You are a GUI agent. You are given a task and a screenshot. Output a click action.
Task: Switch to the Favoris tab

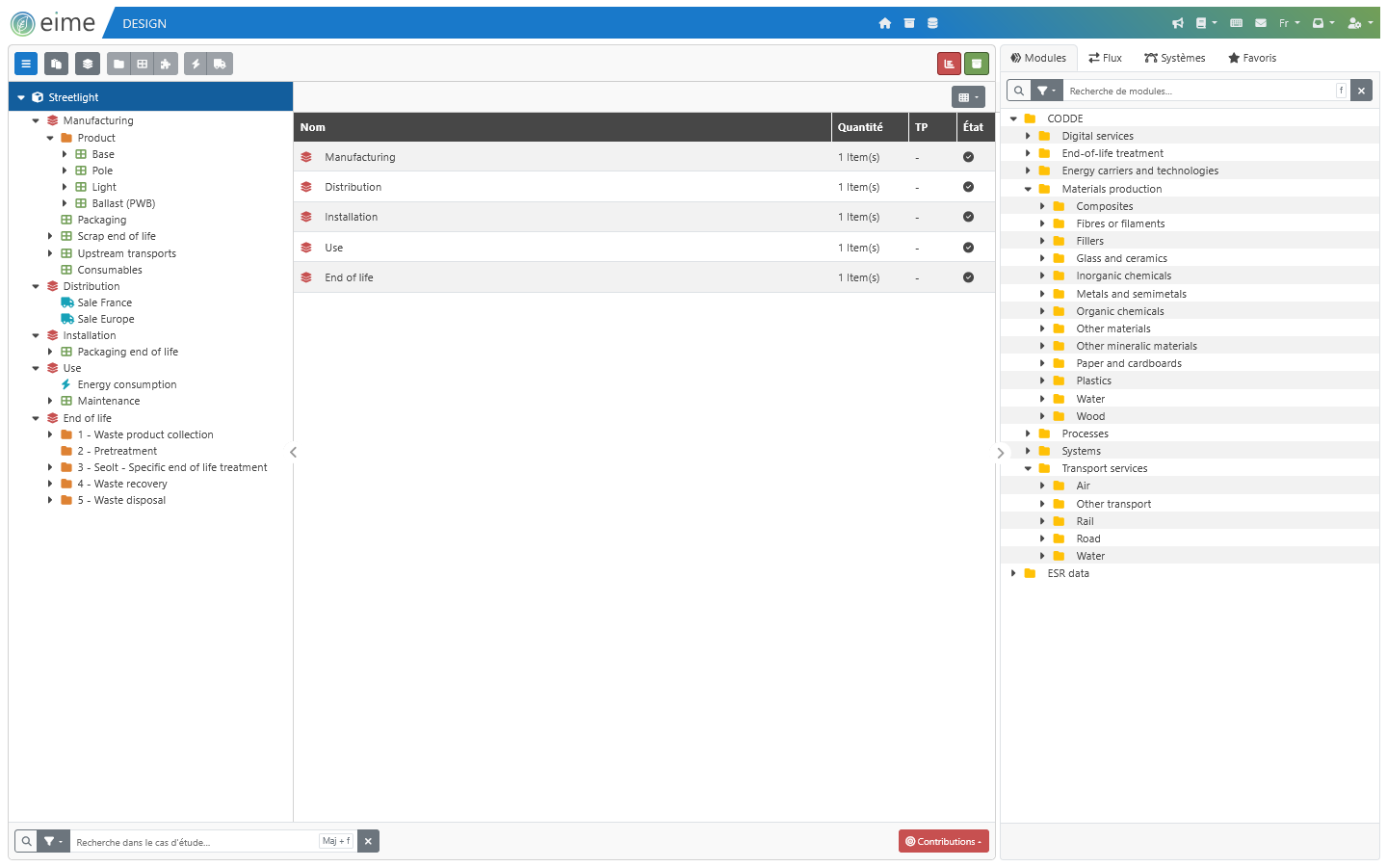click(x=1252, y=58)
